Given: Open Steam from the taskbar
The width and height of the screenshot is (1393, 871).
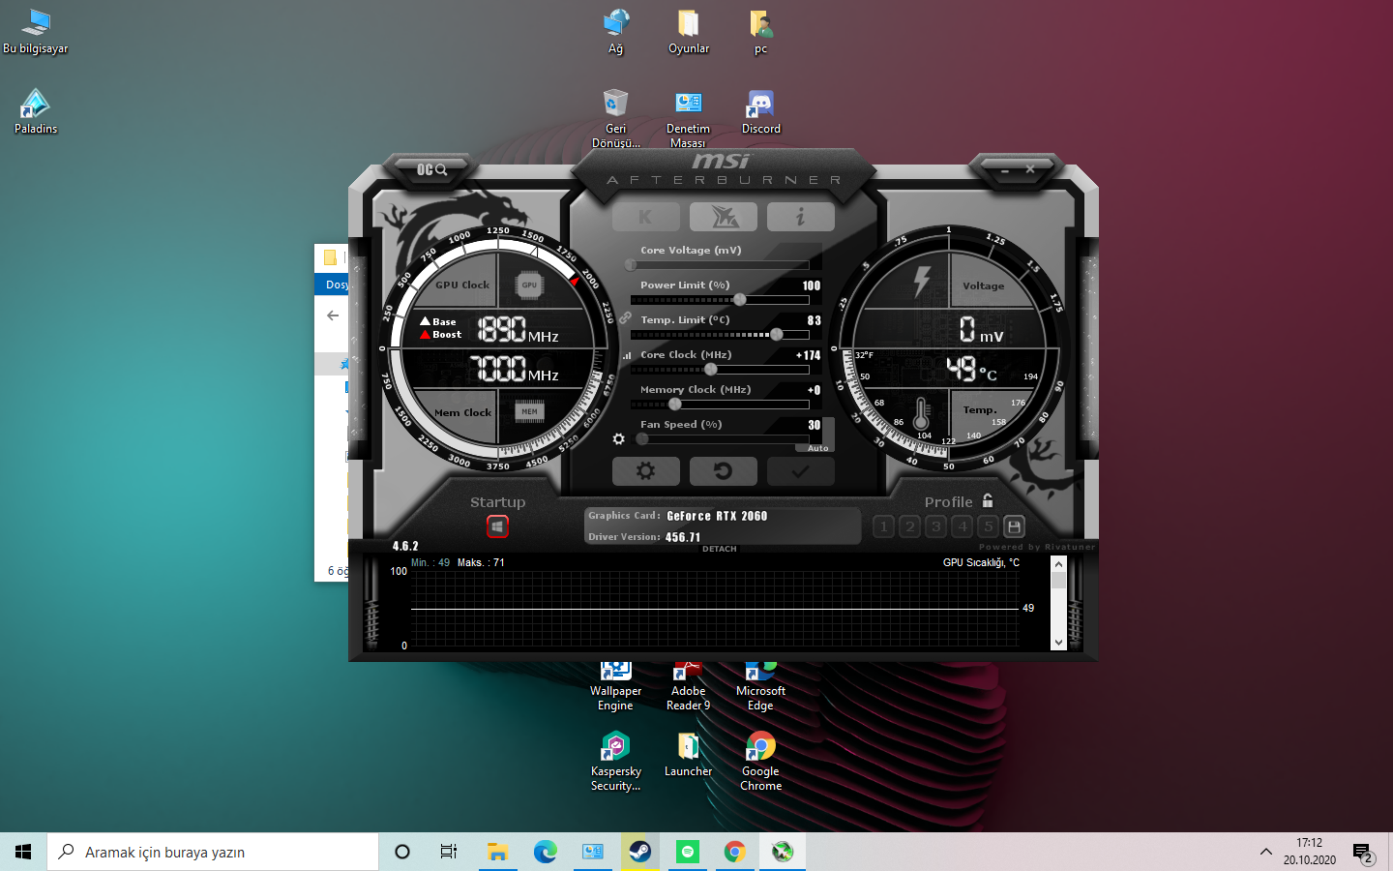Looking at the screenshot, I should 639,852.
